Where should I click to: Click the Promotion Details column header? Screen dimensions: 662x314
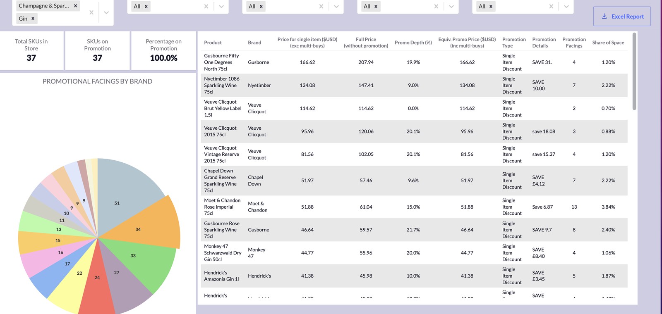(x=544, y=43)
